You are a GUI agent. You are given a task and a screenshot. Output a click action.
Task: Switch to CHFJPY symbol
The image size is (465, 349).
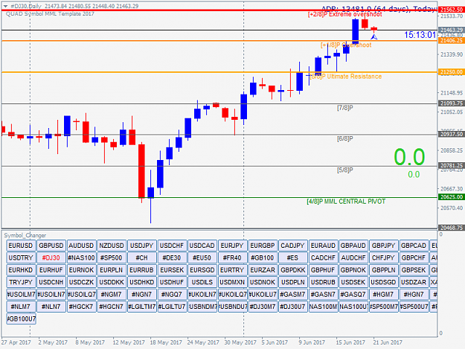pos(384,257)
